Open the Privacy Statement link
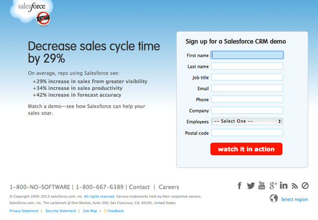318x220 pixels. pos(24,211)
